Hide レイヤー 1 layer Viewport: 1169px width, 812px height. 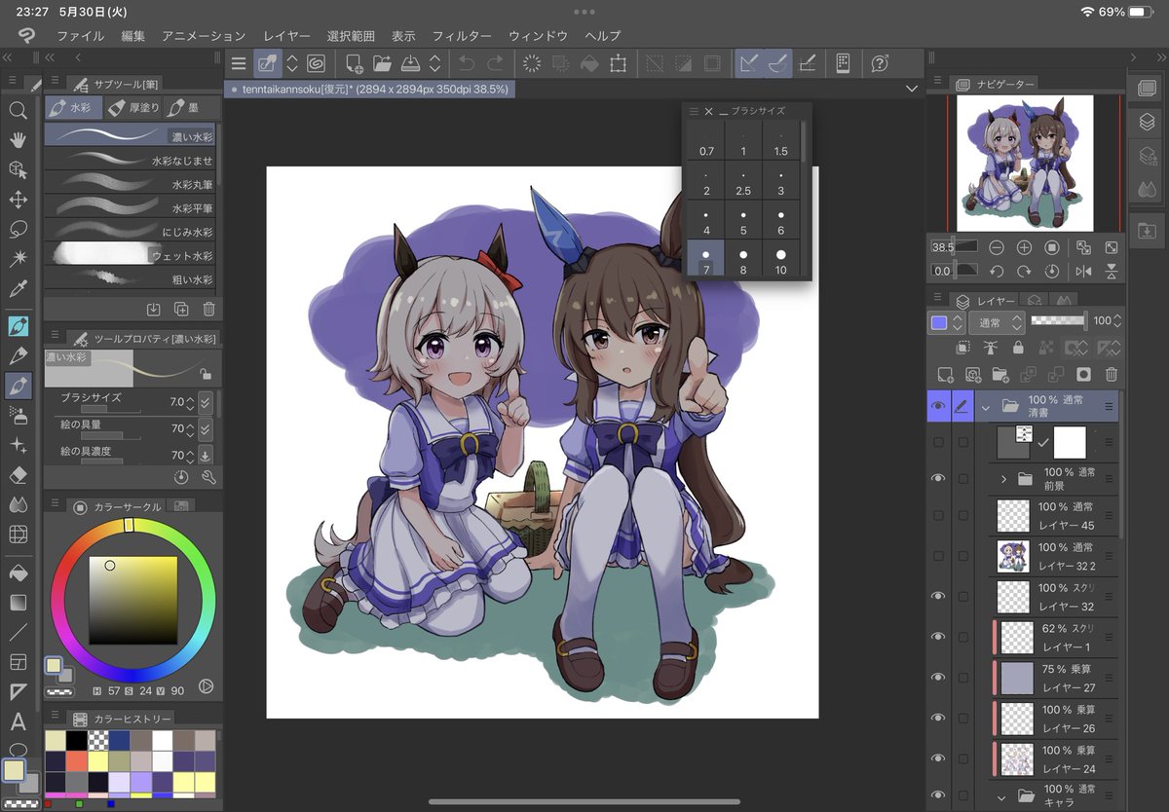coord(938,637)
